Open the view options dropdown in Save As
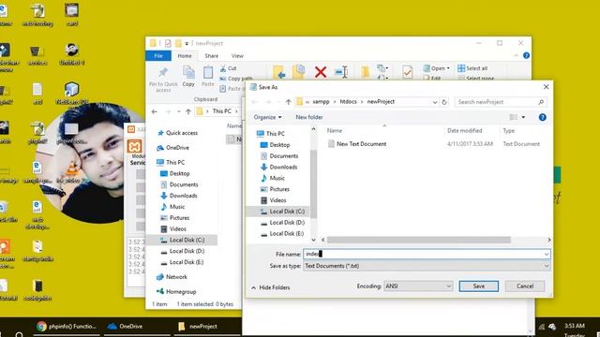This screenshot has height=337, width=600. coord(523,117)
